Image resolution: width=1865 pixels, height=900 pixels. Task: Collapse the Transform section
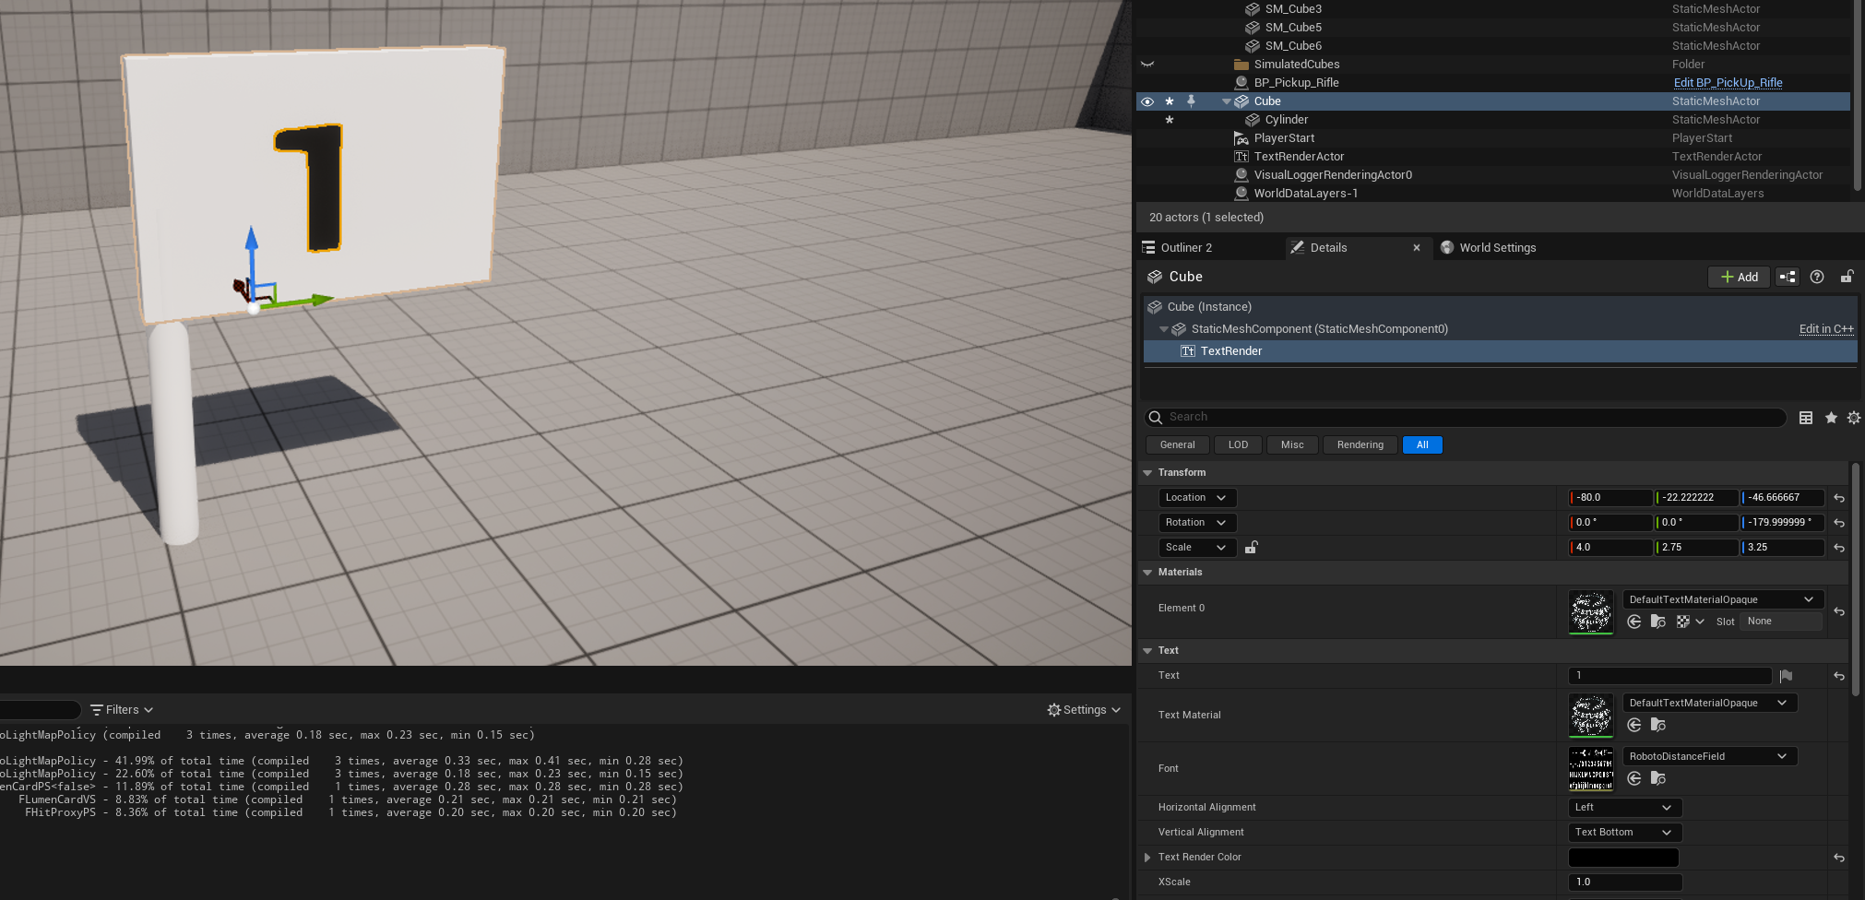[x=1147, y=473]
